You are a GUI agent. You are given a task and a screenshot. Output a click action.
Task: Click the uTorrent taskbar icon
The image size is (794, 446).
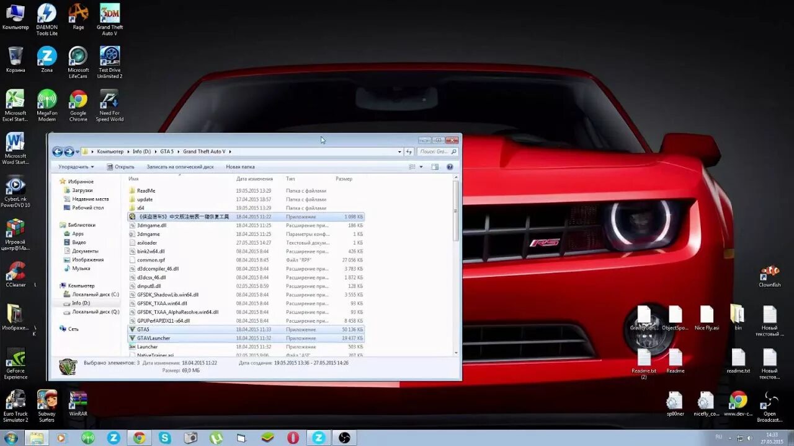point(216,437)
